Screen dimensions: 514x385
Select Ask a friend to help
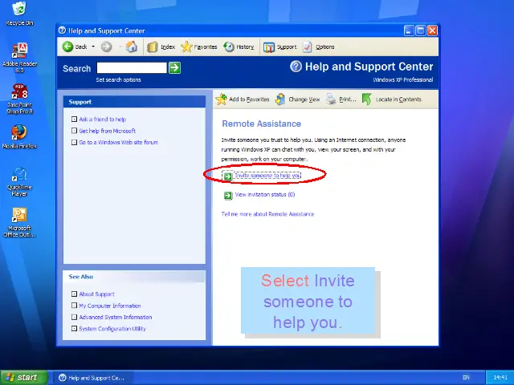[x=102, y=120]
